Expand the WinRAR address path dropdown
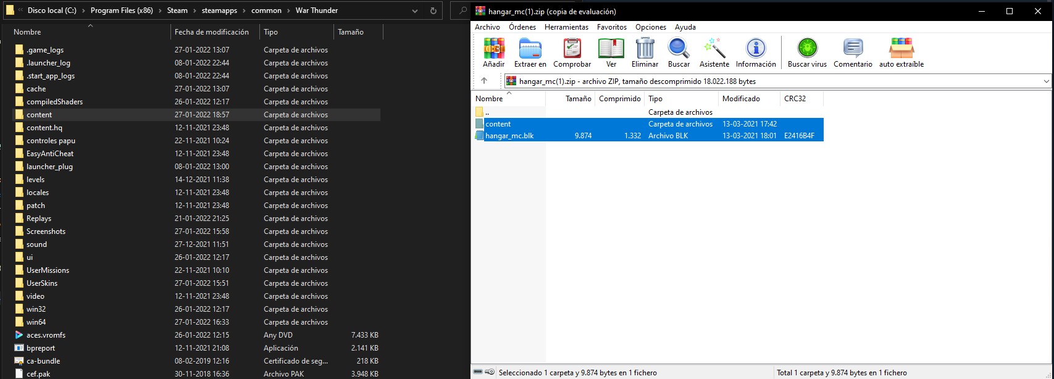This screenshot has height=379, width=1054. click(x=1046, y=81)
